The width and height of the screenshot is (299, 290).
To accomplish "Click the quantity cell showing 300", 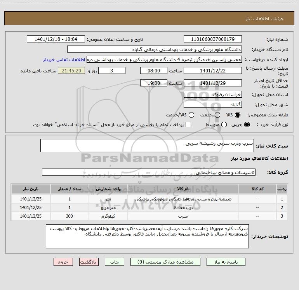I will pos(70,216).
